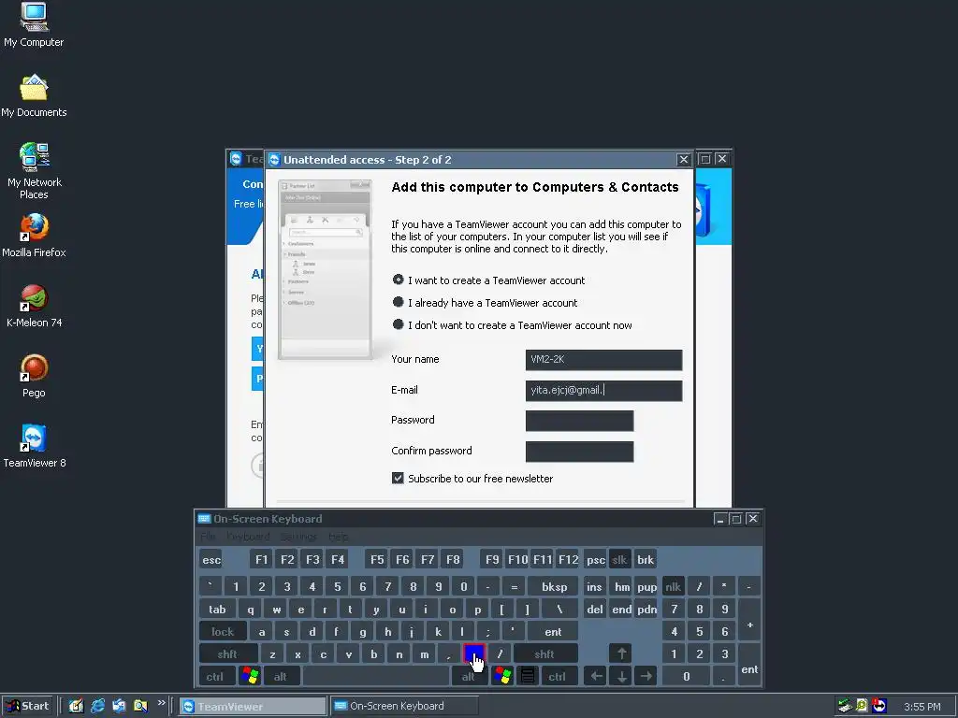The width and height of the screenshot is (958, 718).
Task: Click the Your name input field
Action: tap(603, 360)
